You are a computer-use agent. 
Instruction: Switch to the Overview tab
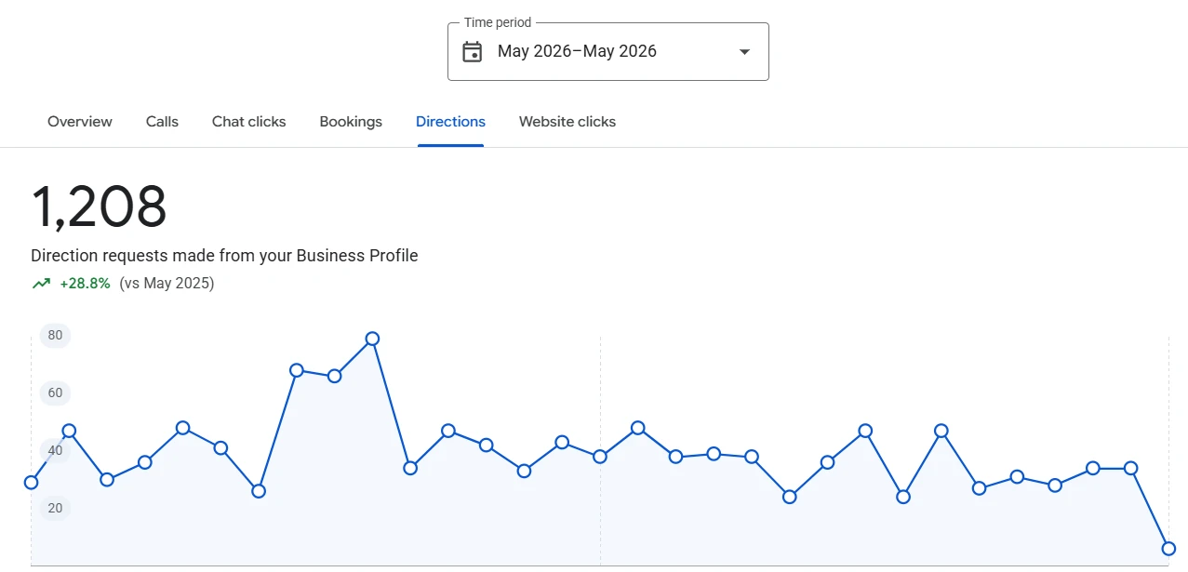[80, 122]
